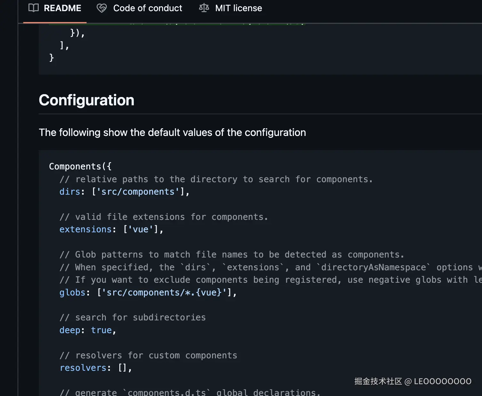
Task: Click the 'src/components' string in dirs
Action: (x=138, y=192)
